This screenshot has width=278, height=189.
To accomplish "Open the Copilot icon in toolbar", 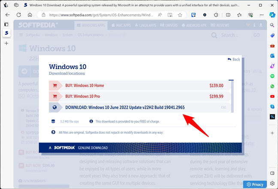I will tap(272, 15).
